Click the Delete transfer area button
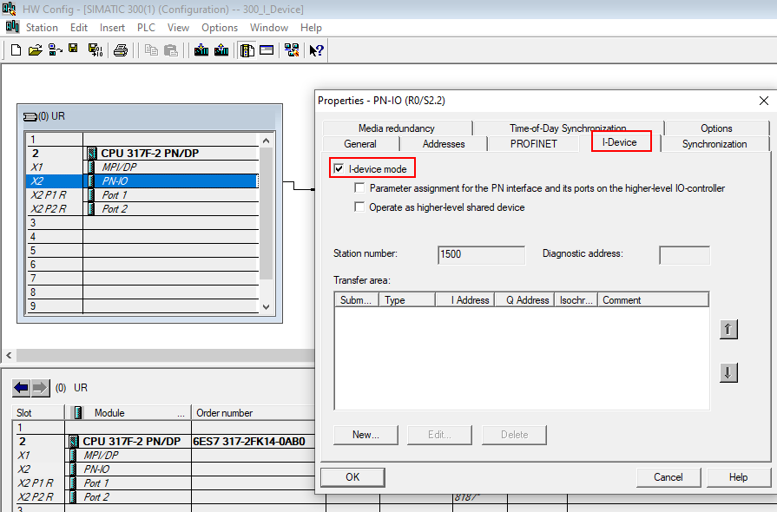The width and height of the screenshot is (777, 512). point(514,435)
